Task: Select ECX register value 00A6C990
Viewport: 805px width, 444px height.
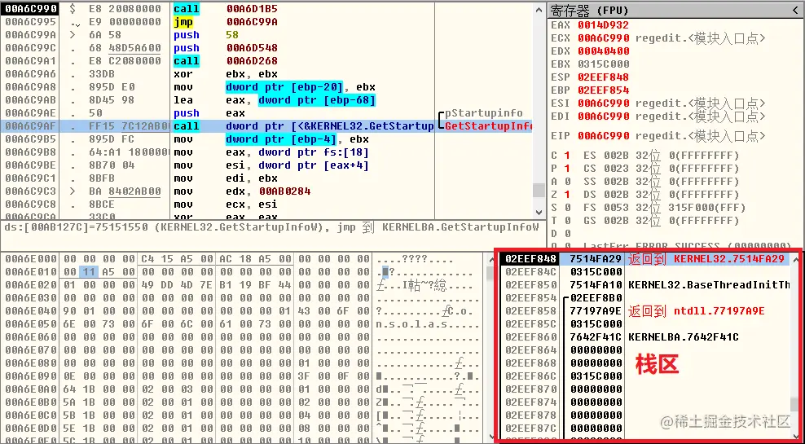Action: [x=603, y=38]
